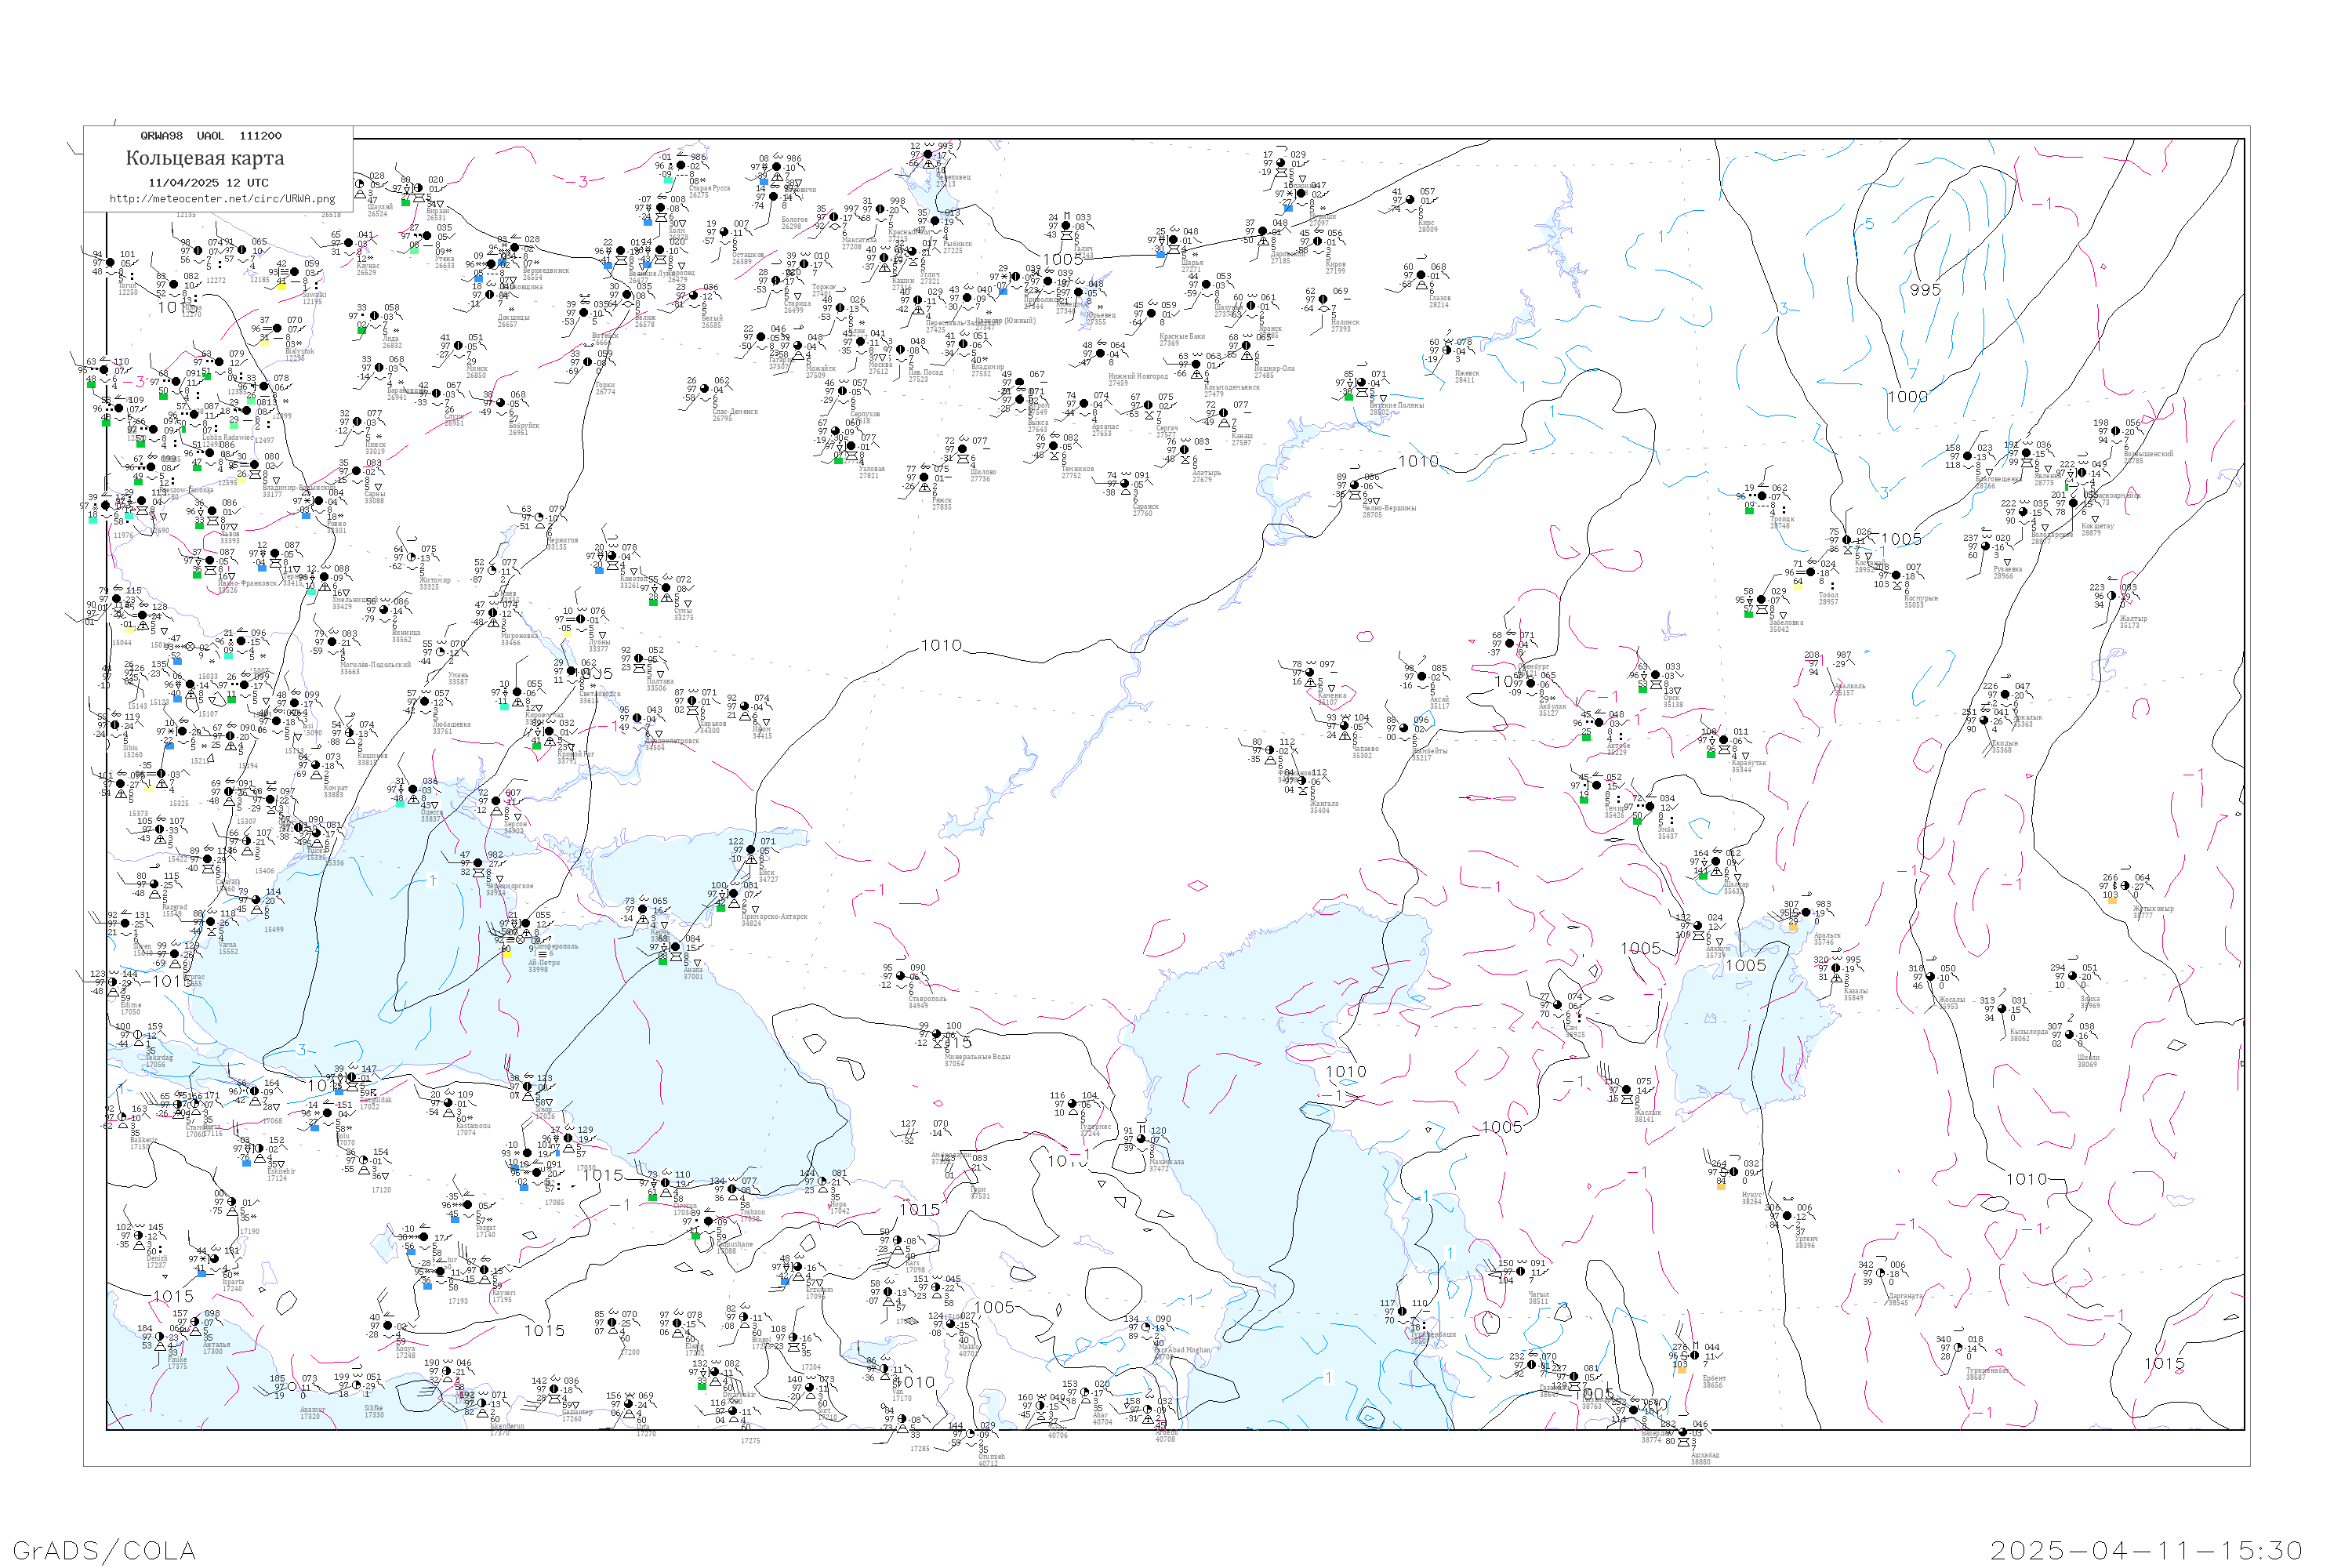Click the 1000 isobar label near low center
The image size is (2352, 1568).
point(1907,397)
